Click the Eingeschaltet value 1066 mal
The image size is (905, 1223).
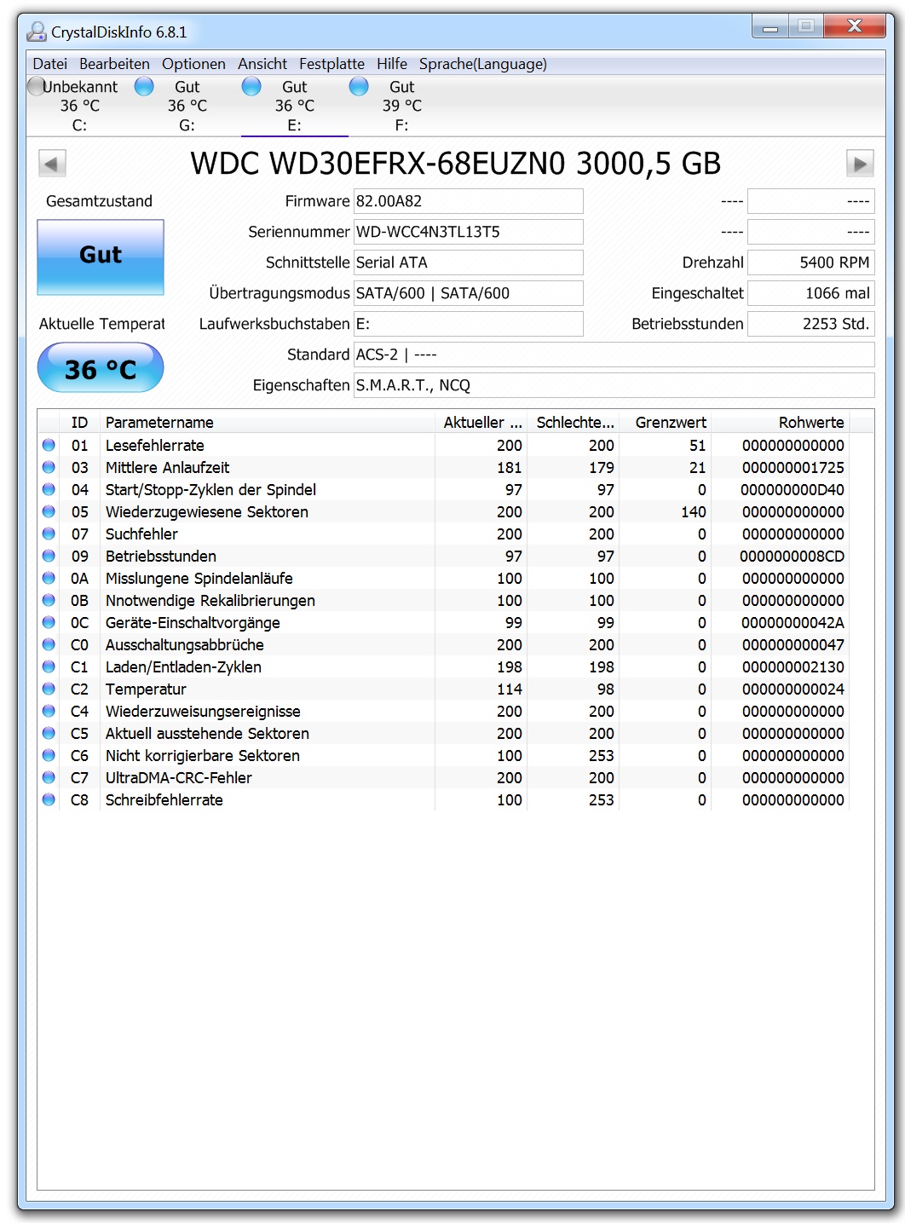pyautogui.click(x=811, y=293)
